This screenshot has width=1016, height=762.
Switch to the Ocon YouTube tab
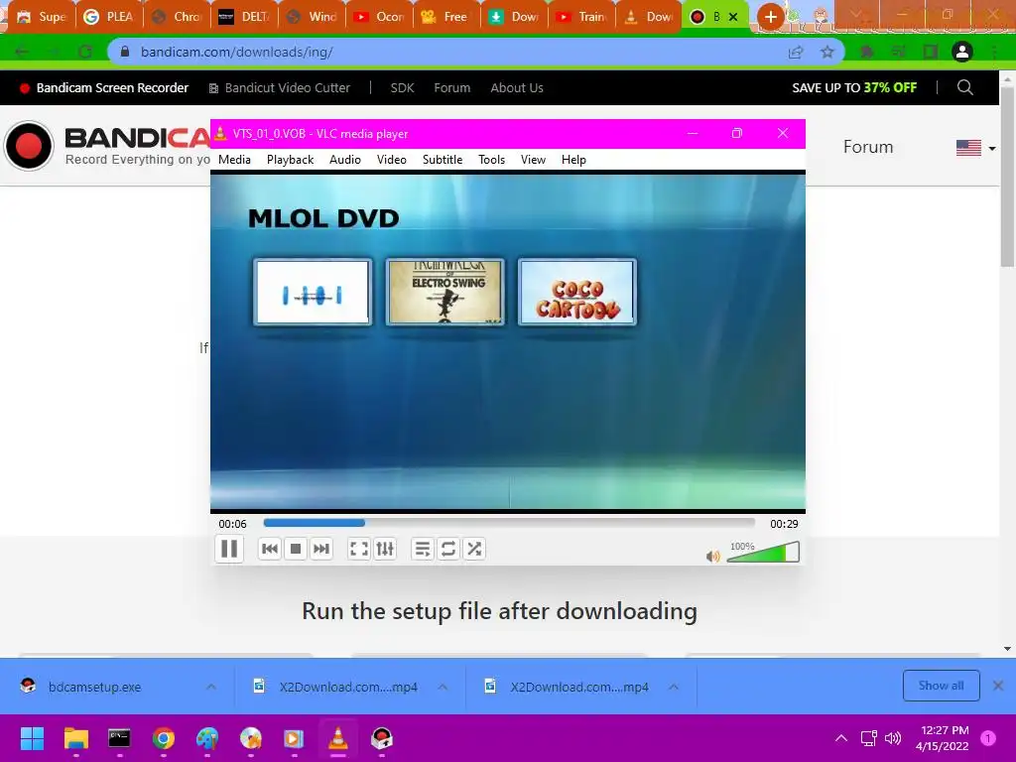point(379,17)
